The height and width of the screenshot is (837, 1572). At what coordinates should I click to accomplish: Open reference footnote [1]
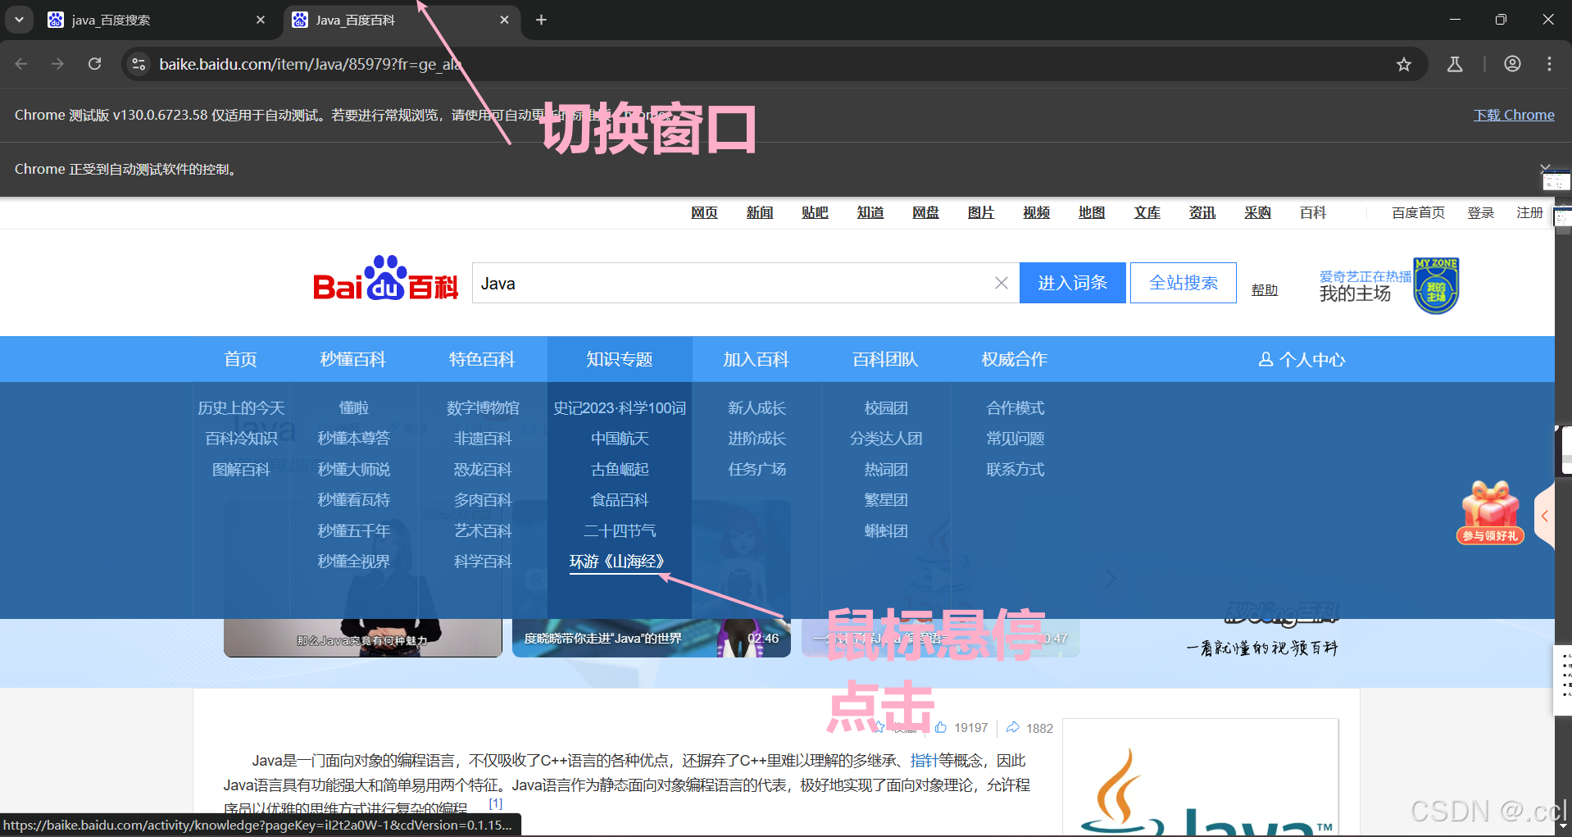point(496,803)
